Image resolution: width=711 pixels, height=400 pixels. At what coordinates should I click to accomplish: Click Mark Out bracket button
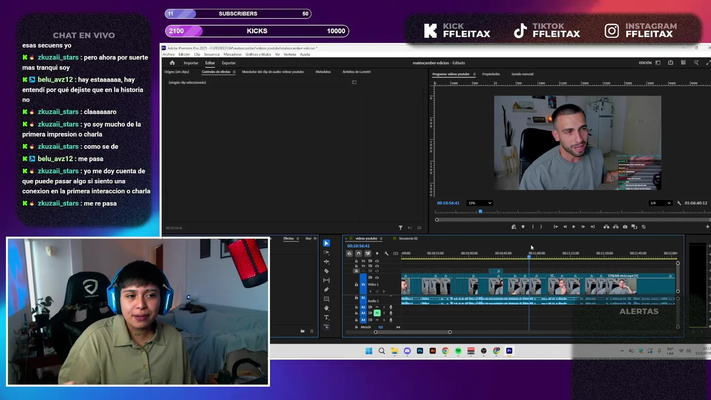tap(541, 227)
